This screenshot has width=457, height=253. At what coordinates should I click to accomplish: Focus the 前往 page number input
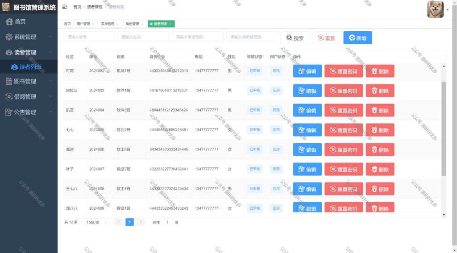point(167,222)
